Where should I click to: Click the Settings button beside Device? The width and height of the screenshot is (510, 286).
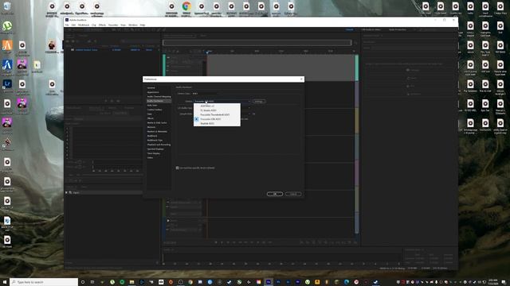pos(259,101)
